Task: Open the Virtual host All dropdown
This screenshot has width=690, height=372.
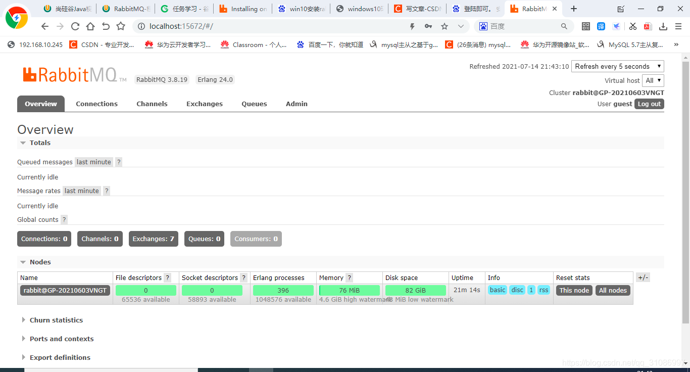Action: pos(653,80)
